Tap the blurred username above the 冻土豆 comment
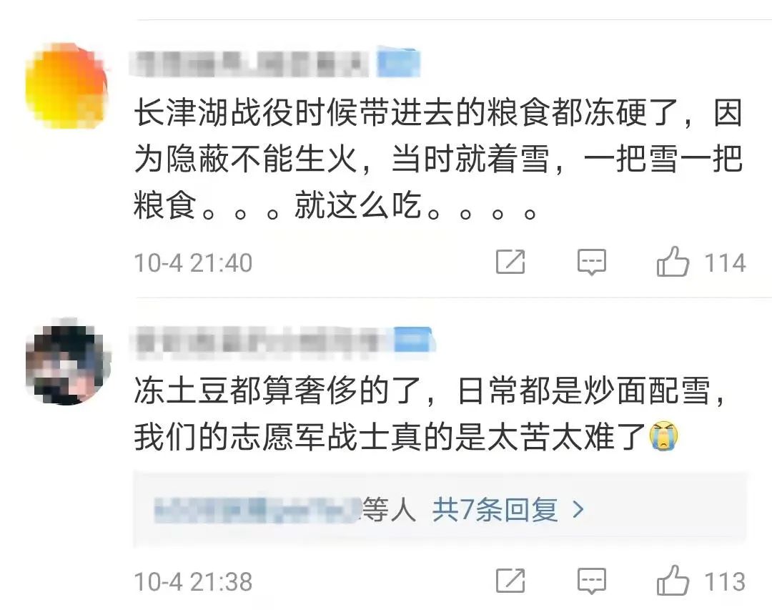The image size is (772, 610). click(x=261, y=340)
